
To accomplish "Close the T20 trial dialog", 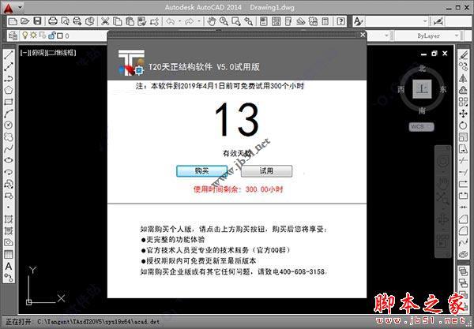I will pos(363,35).
